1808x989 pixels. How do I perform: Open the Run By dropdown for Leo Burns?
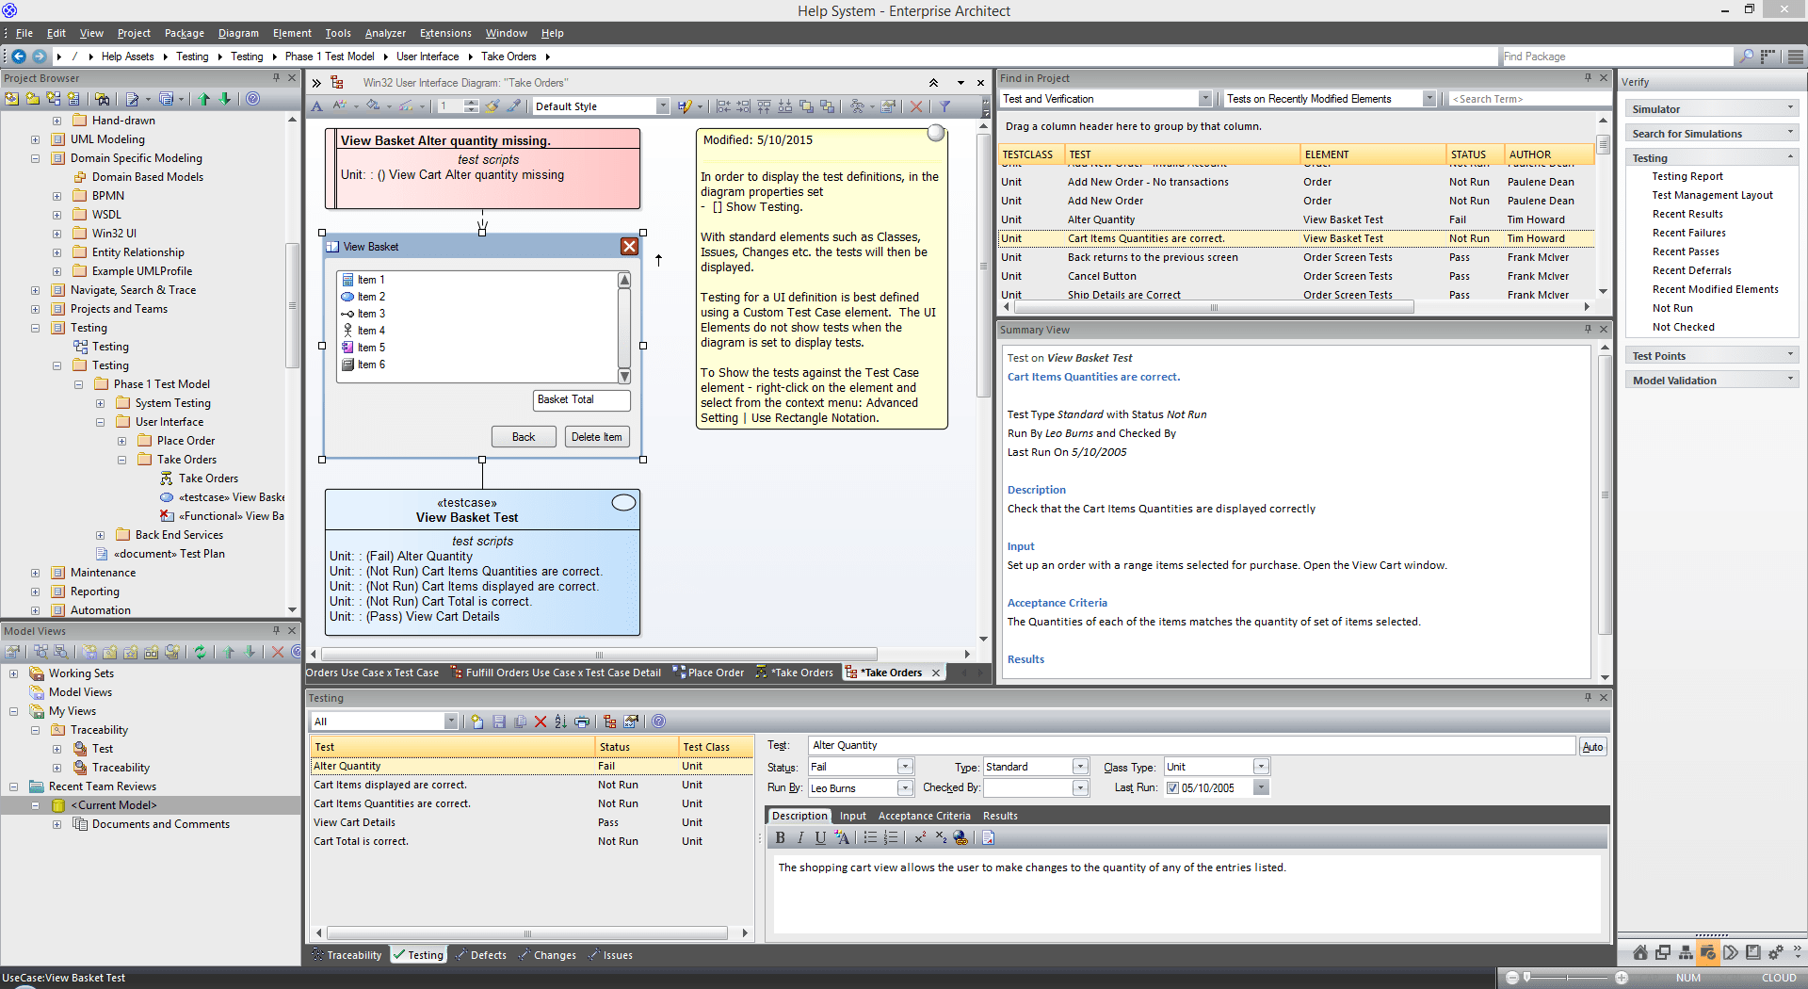point(905,788)
